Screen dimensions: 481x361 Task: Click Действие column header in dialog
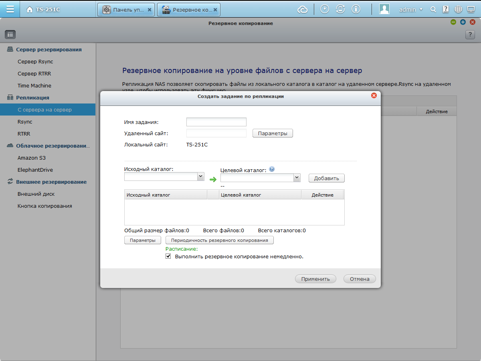[323, 195]
